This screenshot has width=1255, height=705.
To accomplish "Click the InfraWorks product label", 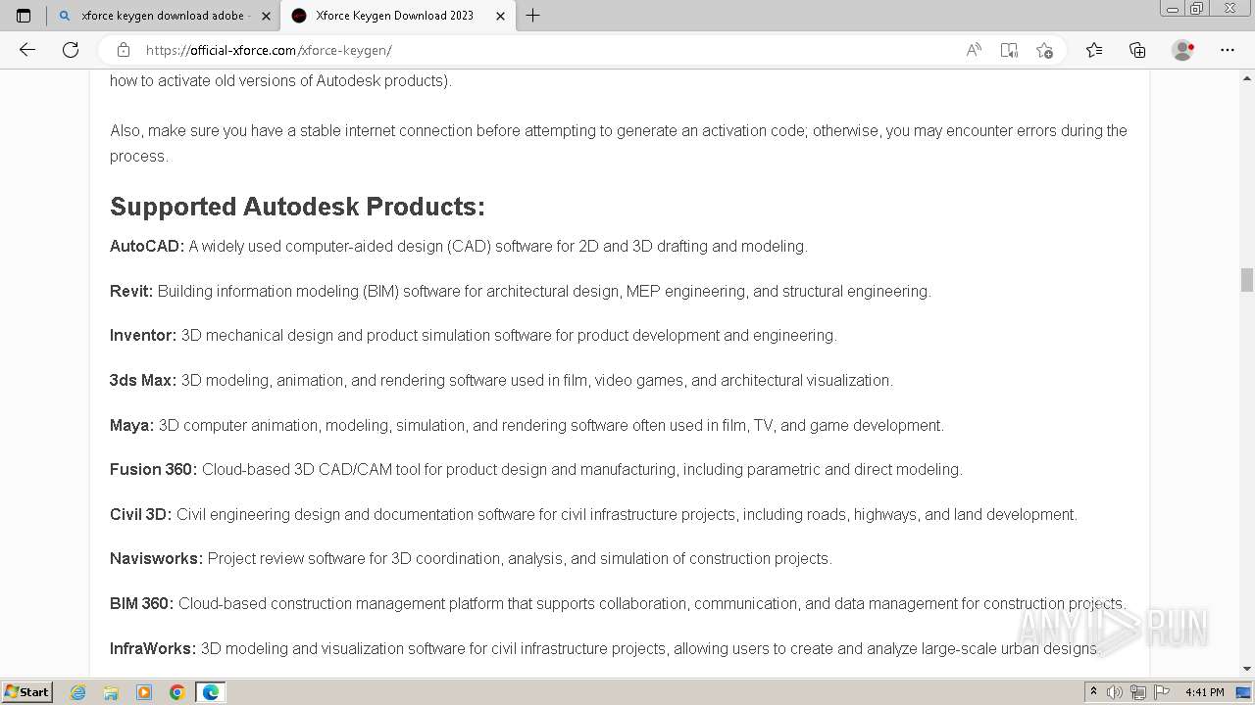I will pos(153,648).
